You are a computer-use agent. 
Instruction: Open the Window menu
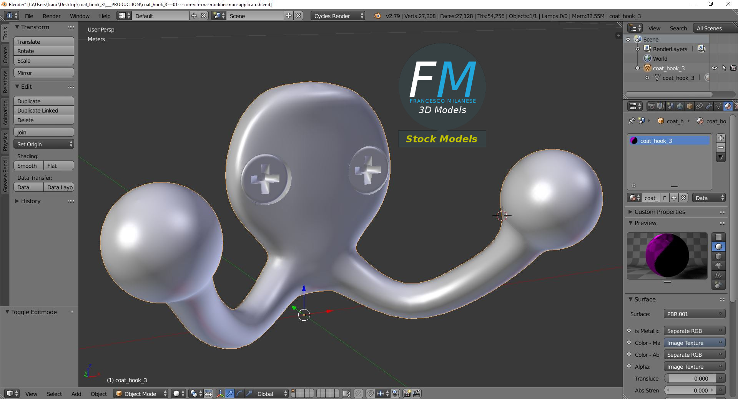coord(80,16)
